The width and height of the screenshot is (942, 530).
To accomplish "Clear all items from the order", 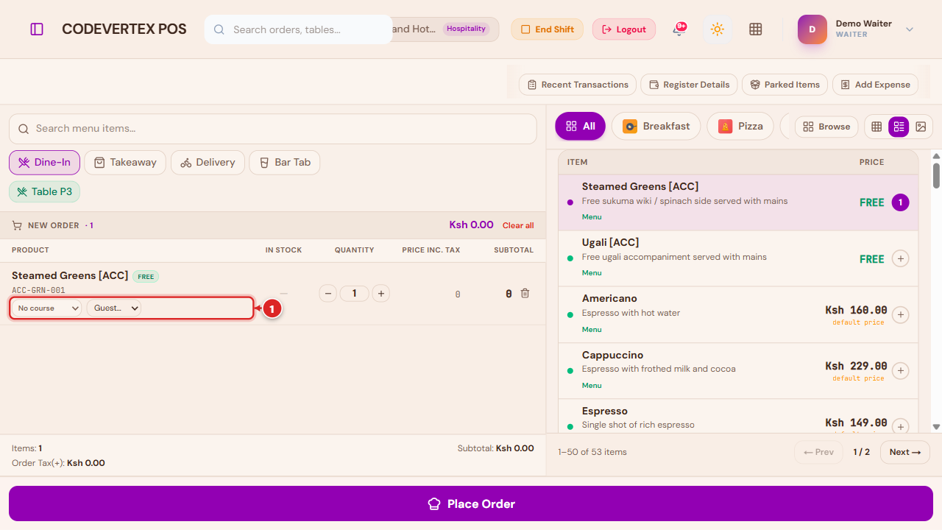I will (518, 225).
